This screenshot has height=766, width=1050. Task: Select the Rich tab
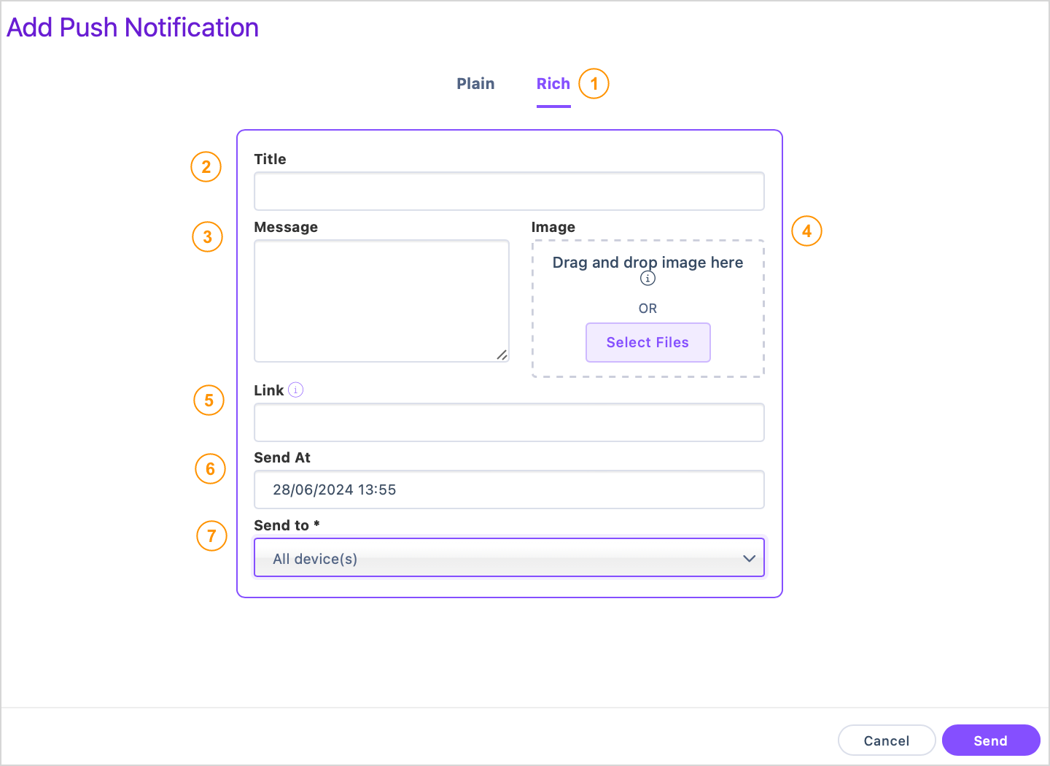(553, 84)
